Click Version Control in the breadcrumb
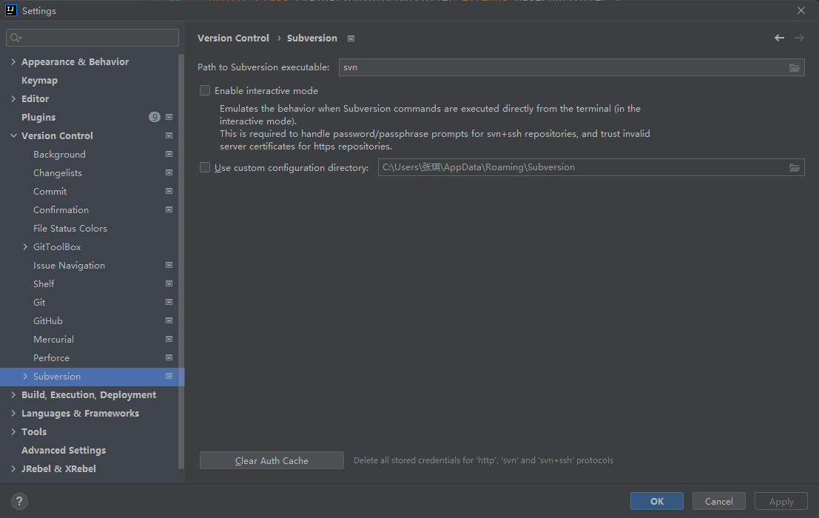Image resolution: width=819 pixels, height=518 pixels. click(x=234, y=38)
